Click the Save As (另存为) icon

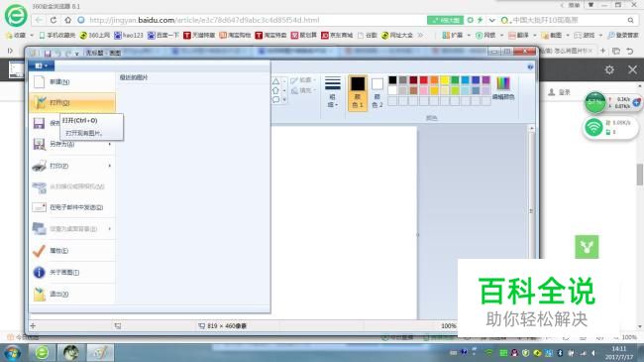point(39,144)
